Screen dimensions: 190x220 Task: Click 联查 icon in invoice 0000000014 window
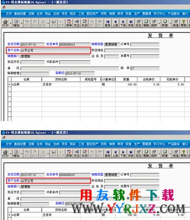tap(165, 23)
